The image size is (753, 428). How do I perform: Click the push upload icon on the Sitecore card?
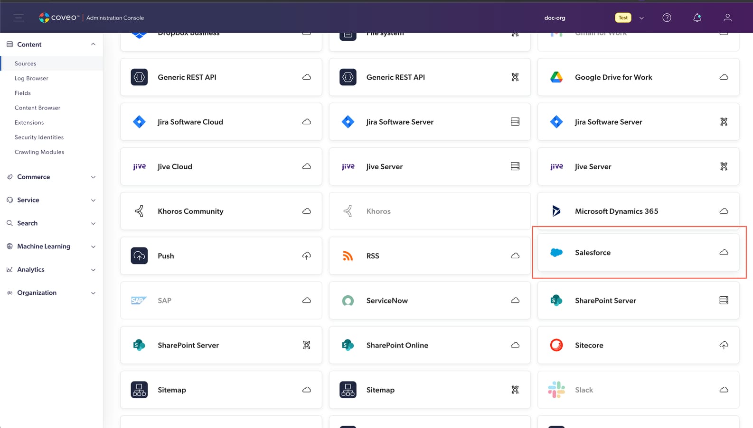(724, 345)
